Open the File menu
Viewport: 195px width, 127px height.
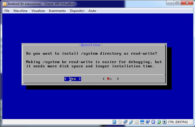[x=7, y=11]
